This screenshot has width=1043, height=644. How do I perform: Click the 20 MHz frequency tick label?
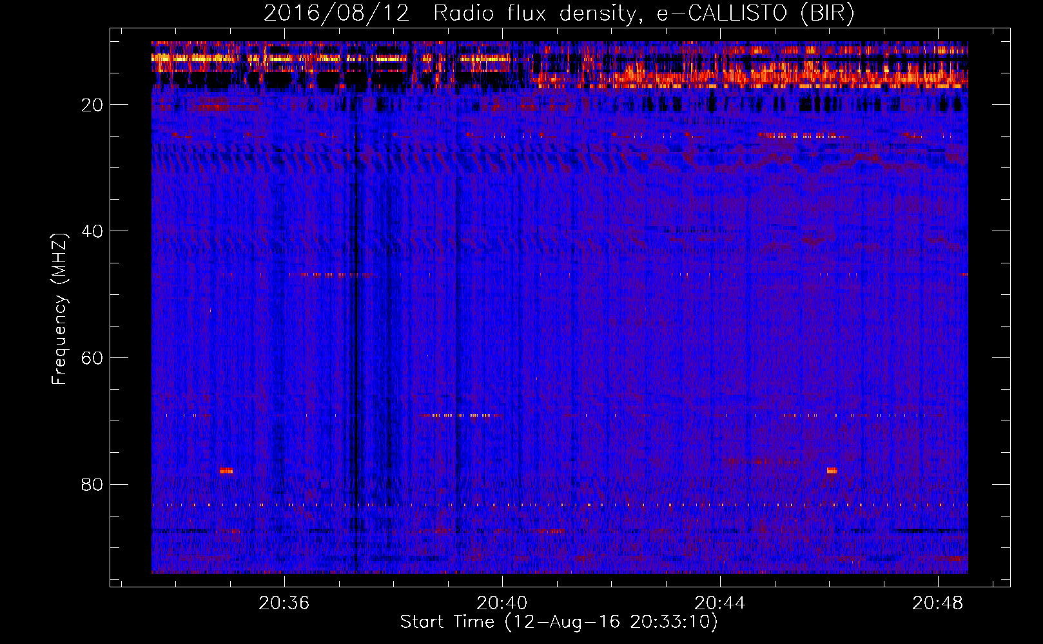(92, 105)
